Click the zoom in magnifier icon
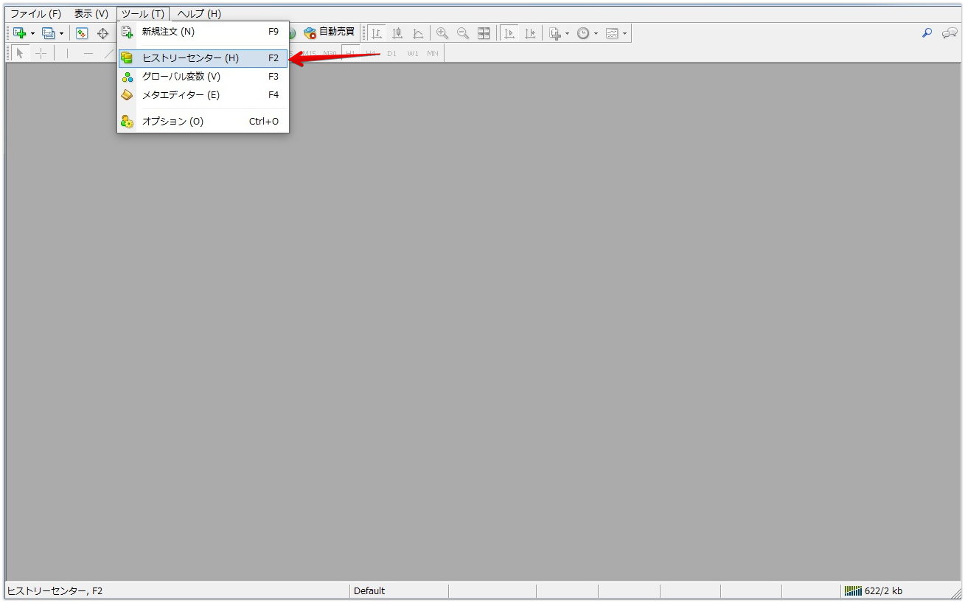Viewport: 965px width, 603px height. point(442,33)
